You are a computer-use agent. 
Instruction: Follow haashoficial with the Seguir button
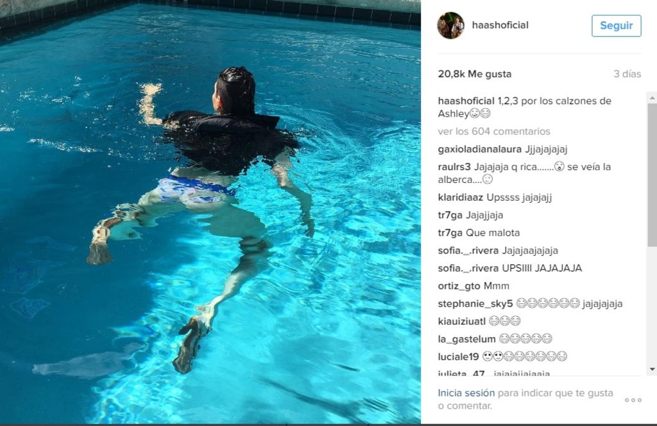616,26
